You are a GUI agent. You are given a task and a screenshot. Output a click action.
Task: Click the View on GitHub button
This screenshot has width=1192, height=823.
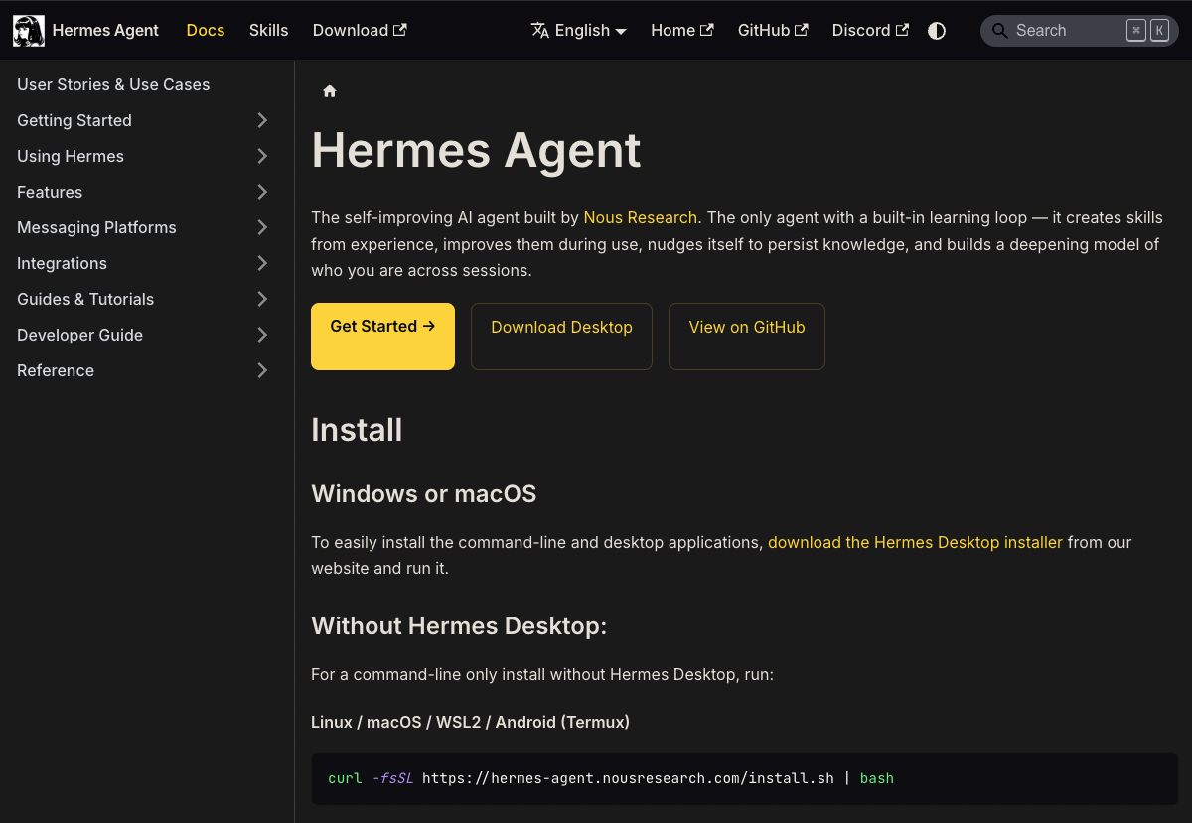pyautogui.click(x=747, y=337)
